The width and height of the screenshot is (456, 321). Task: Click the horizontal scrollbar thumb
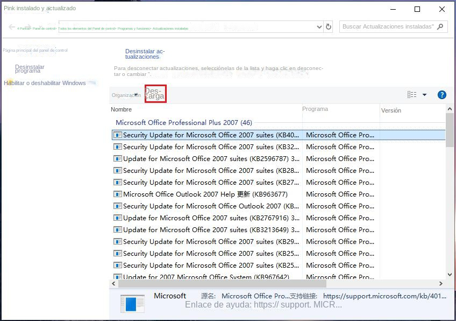click(x=222, y=283)
